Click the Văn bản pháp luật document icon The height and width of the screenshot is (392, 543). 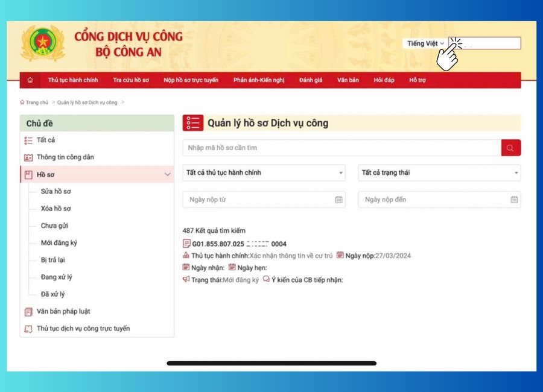(x=28, y=312)
